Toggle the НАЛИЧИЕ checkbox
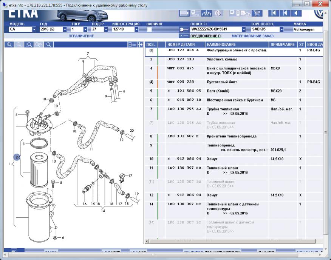Image resolution: width=331 pixels, height=260 pixels. tap(149, 29)
